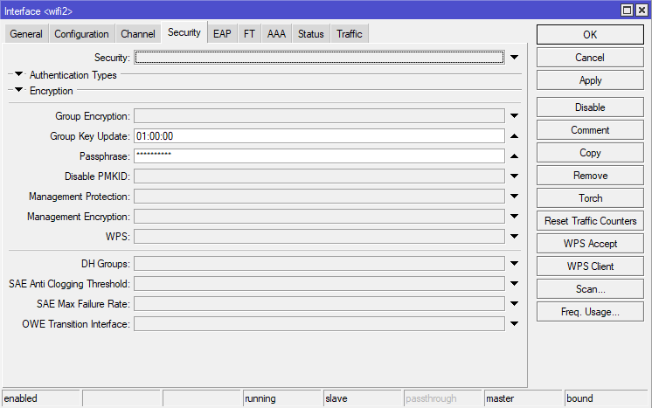Click the Torch button
This screenshot has height=408, width=652.
(590, 198)
